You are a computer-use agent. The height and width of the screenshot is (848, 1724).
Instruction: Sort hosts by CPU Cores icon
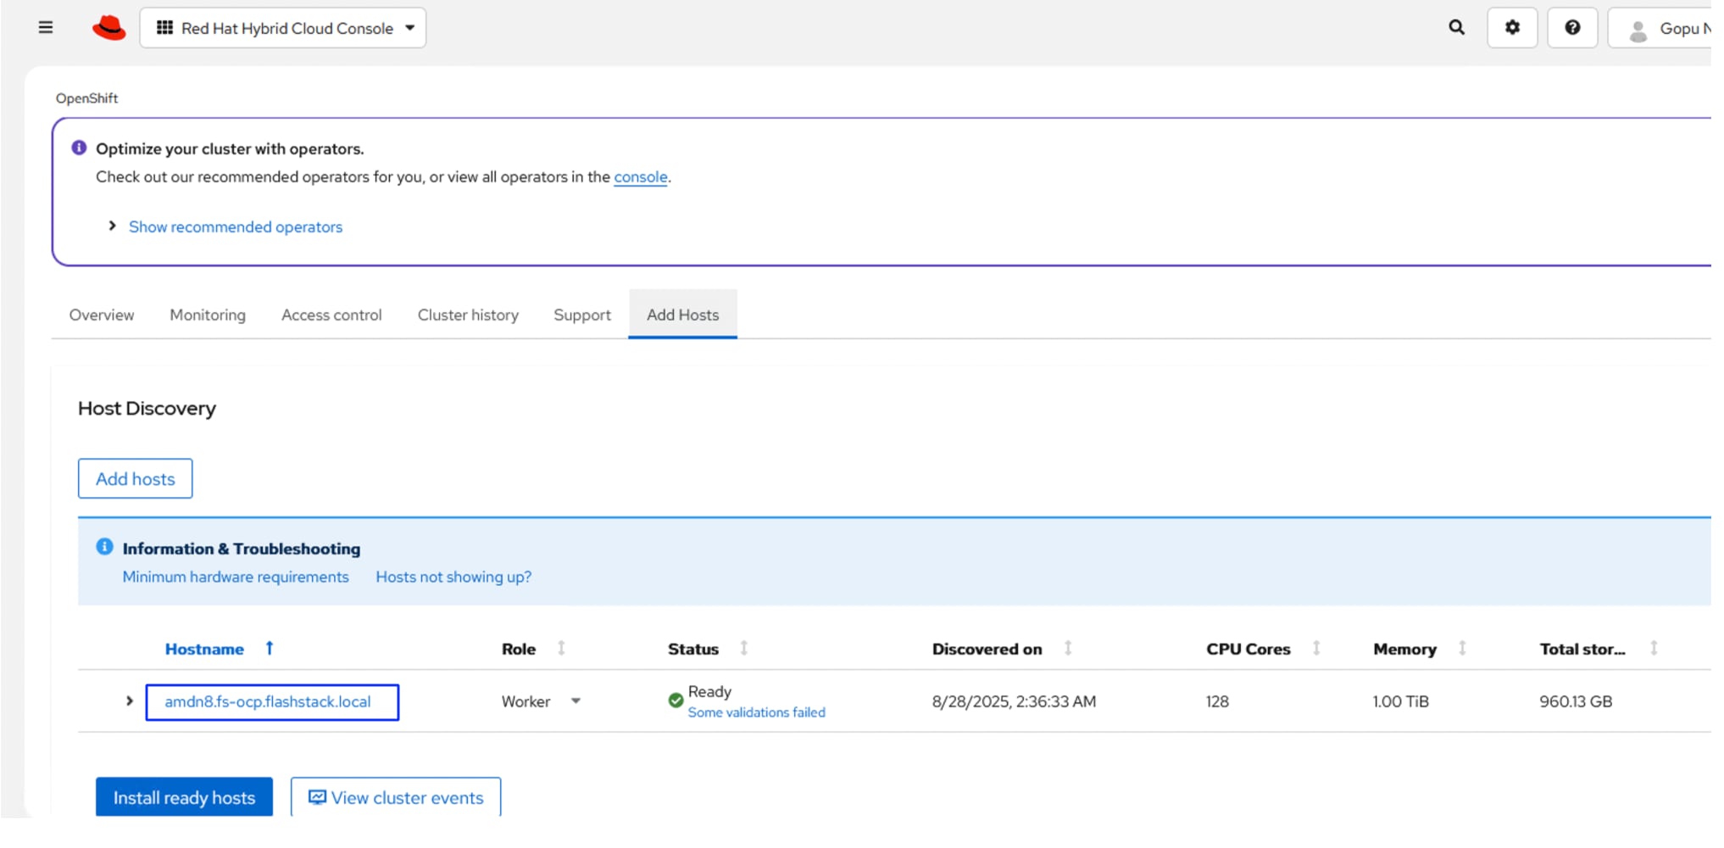click(1316, 649)
